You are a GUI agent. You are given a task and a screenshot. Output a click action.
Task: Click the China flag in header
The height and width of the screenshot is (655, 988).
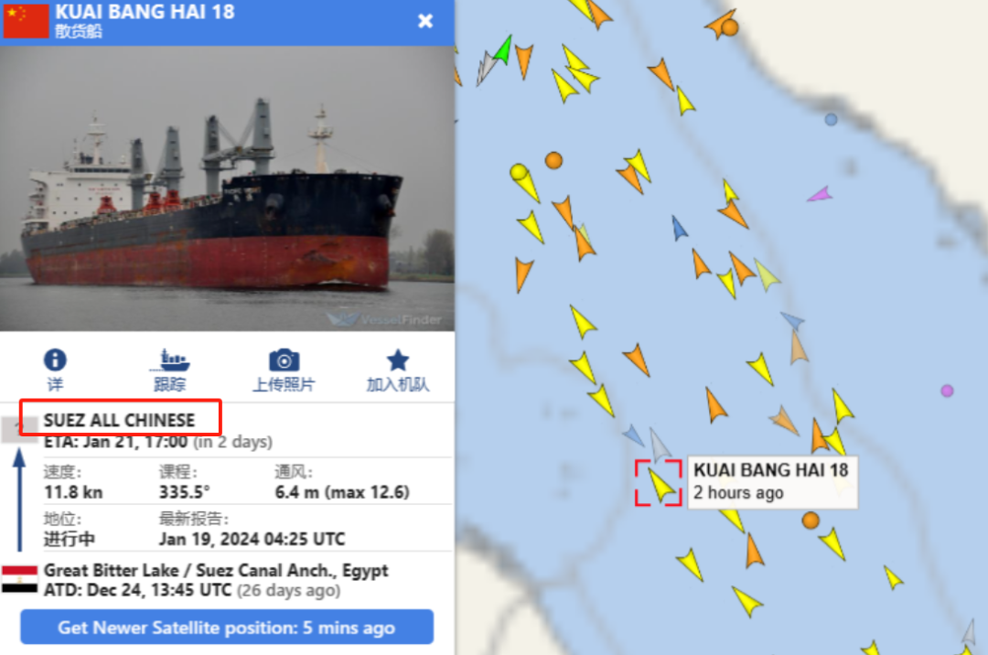[x=26, y=21]
